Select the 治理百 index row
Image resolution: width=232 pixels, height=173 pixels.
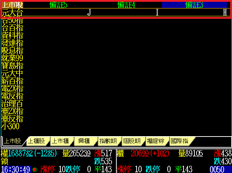coord(12,104)
